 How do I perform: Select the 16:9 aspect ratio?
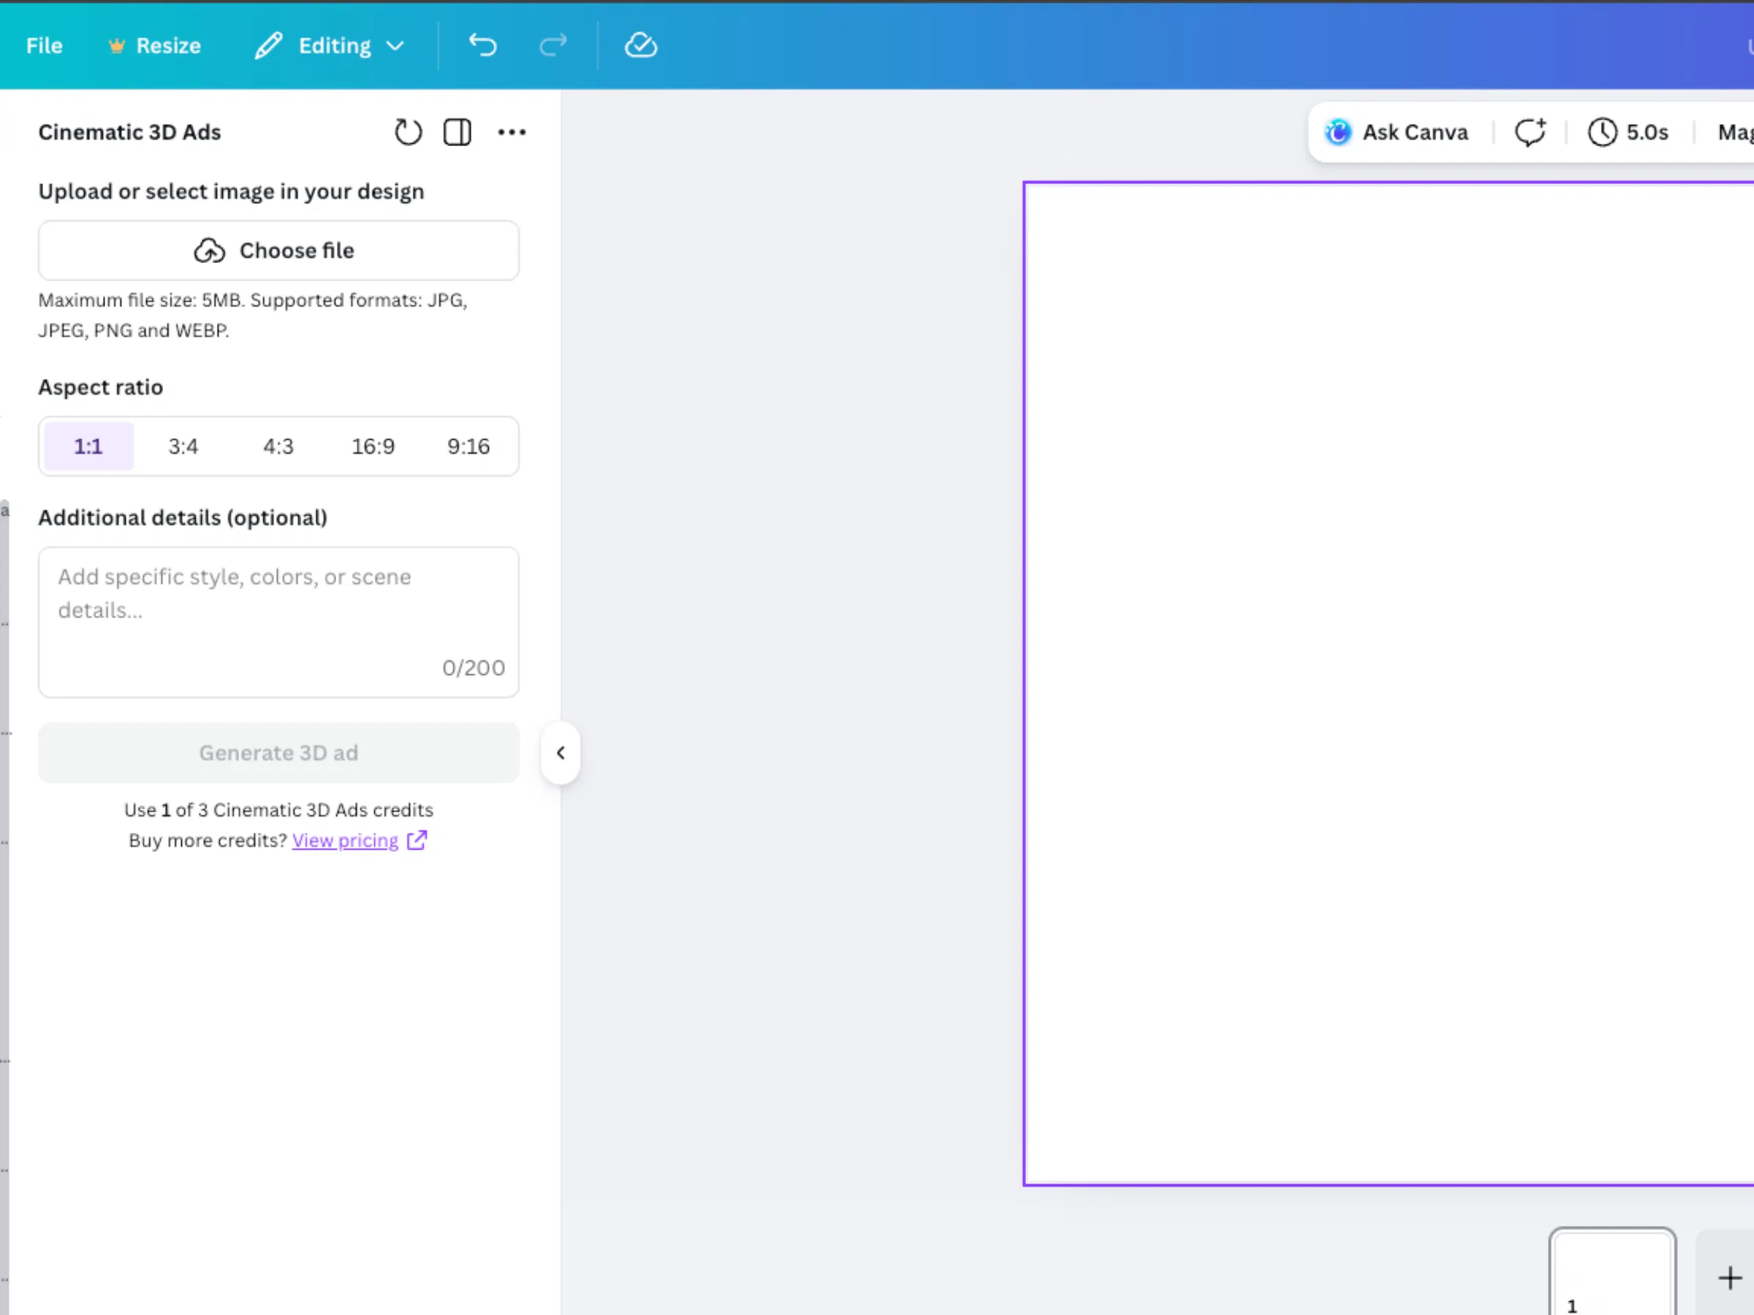373,446
